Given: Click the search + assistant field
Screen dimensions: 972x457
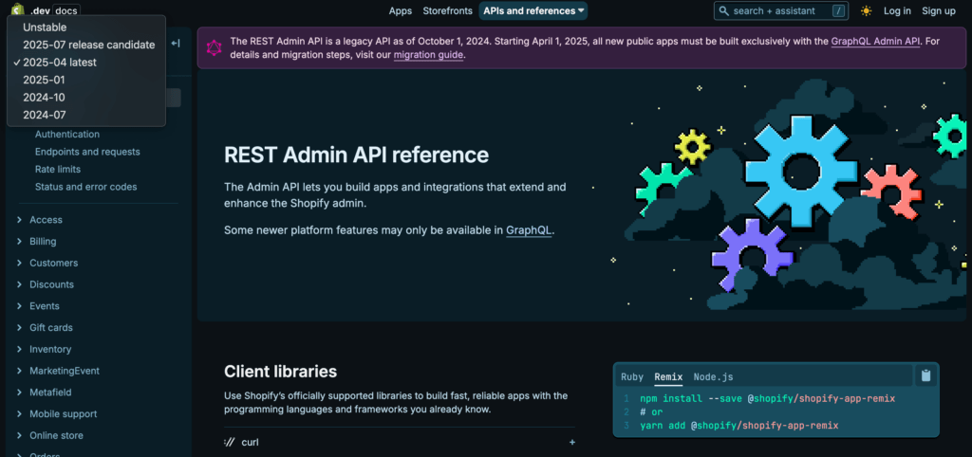Looking at the screenshot, I should point(781,10).
